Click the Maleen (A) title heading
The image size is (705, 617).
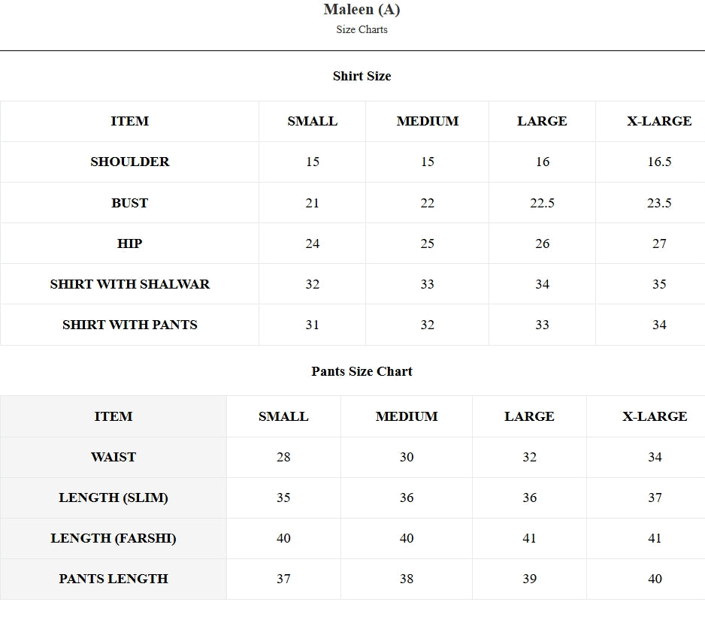coord(362,10)
